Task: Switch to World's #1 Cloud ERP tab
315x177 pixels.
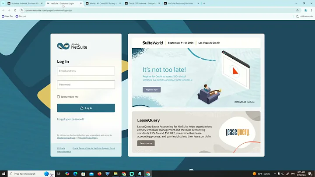Action: [103, 3]
